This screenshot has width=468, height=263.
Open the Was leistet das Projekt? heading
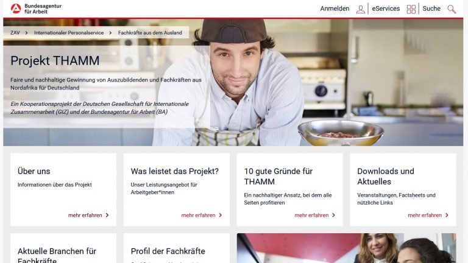(x=175, y=171)
